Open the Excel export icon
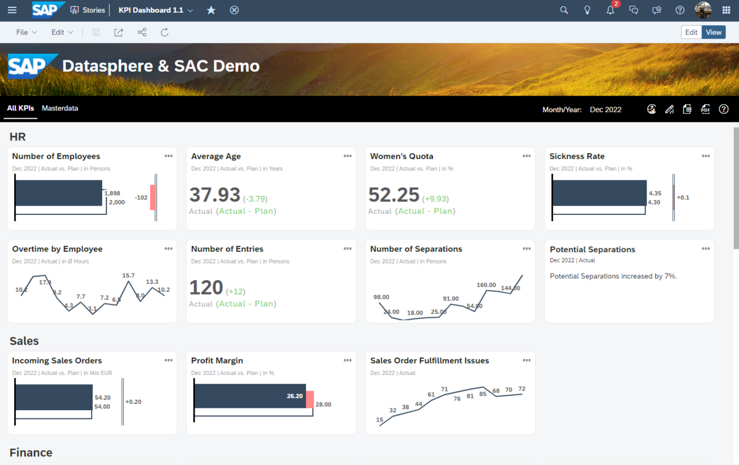The width and height of the screenshot is (739, 465). point(687,109)
